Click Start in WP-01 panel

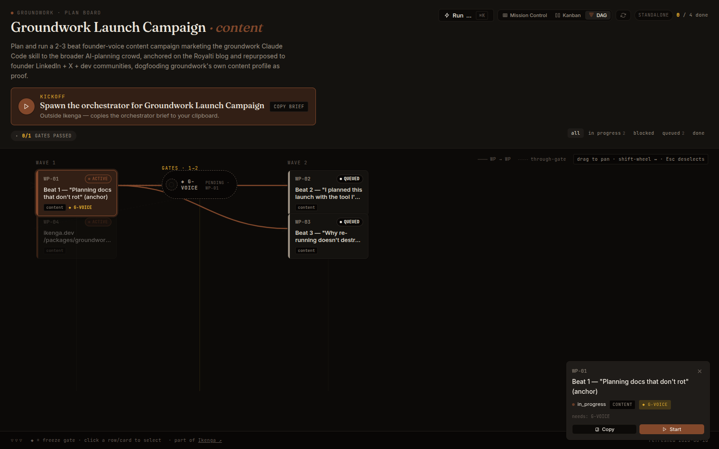[x=672, y=429]
